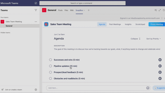Click the Agenda heading
This screenshot has height=93, width=165.
59,38
